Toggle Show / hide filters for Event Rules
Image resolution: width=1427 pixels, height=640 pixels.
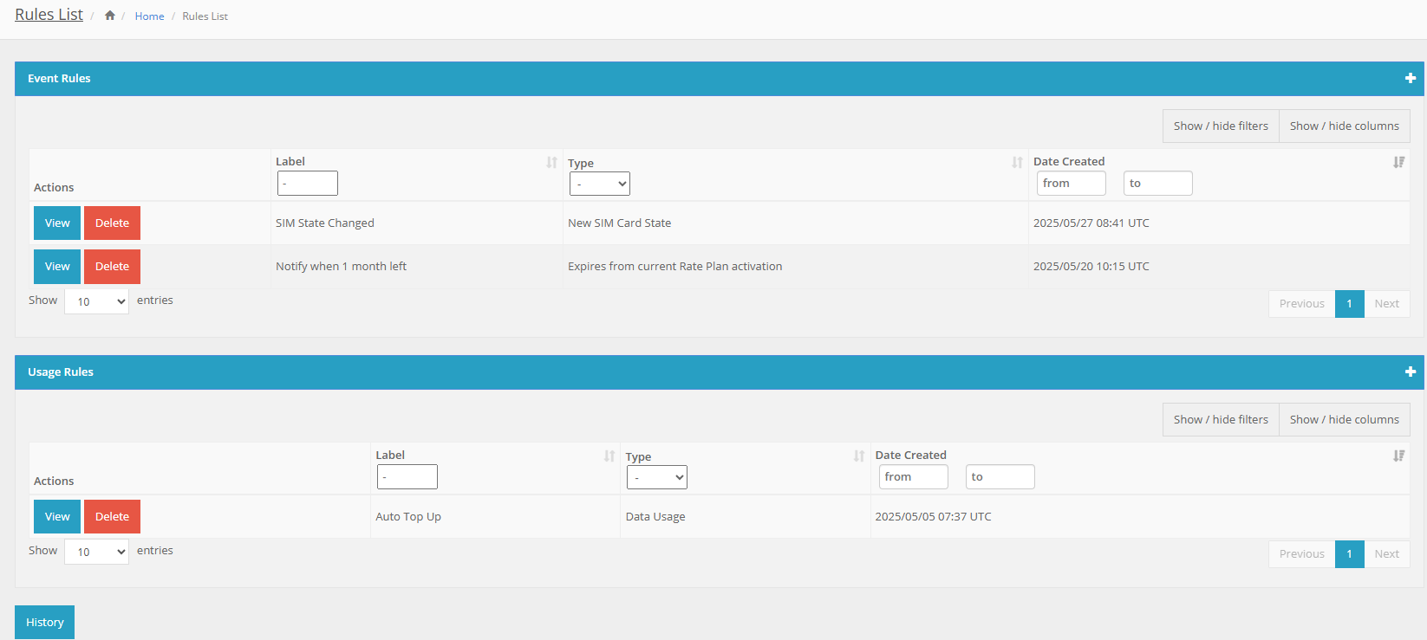pyautogui.click(x=1221, y=126)
